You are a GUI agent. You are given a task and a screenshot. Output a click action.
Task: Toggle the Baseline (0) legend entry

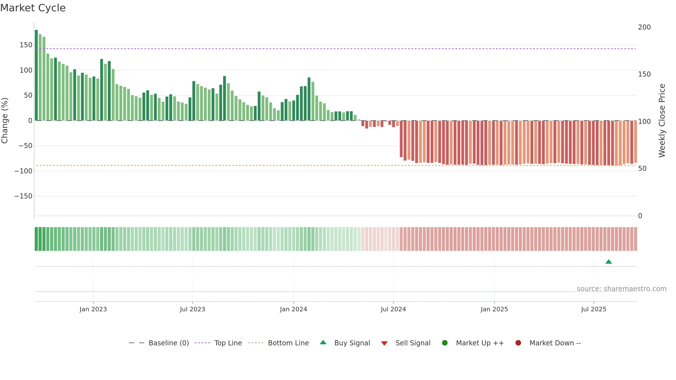159,343
